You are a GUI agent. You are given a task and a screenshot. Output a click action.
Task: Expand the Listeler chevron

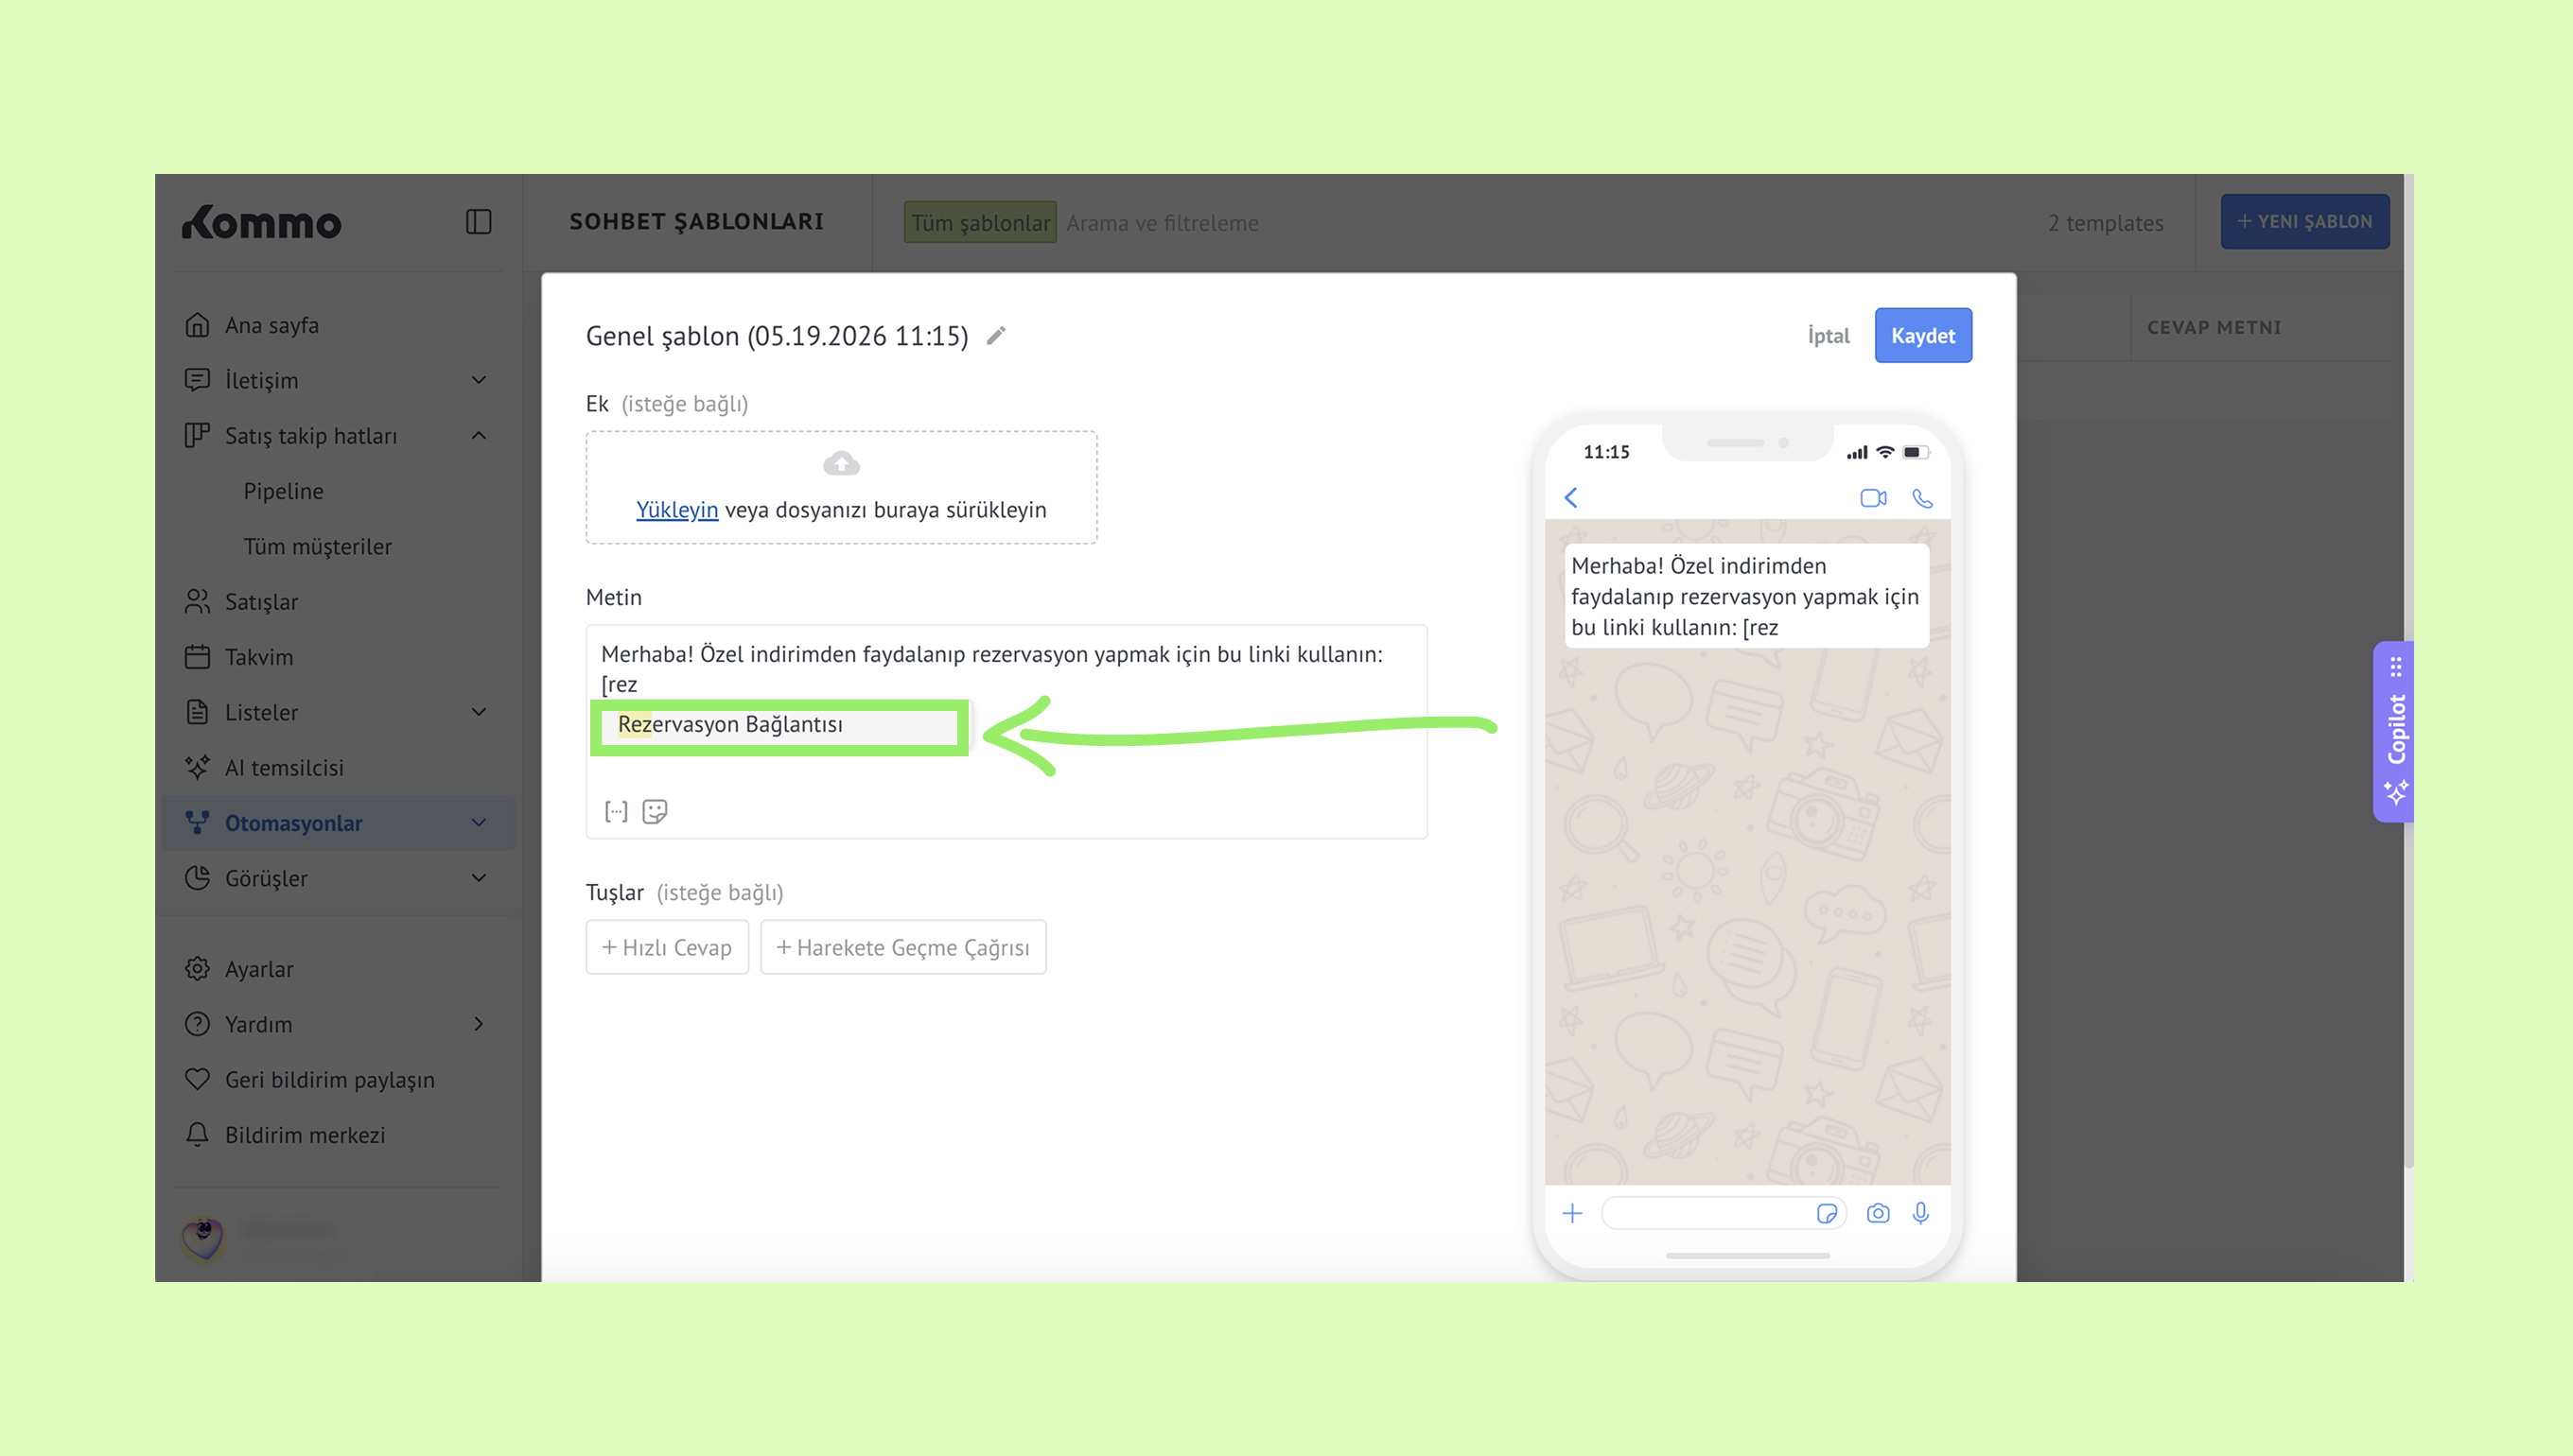click(480, 712)
